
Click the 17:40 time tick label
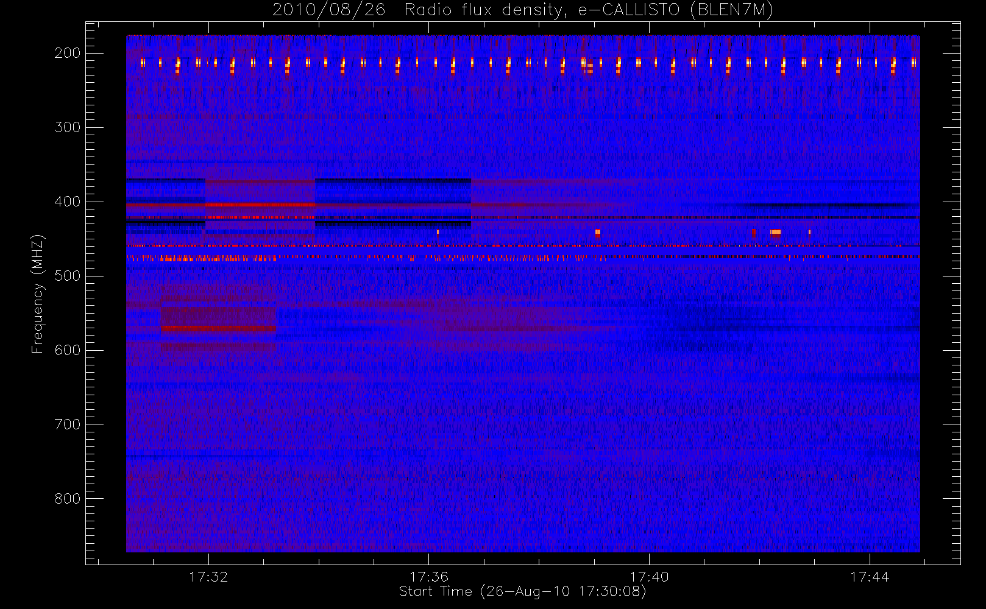coord(649,577)
